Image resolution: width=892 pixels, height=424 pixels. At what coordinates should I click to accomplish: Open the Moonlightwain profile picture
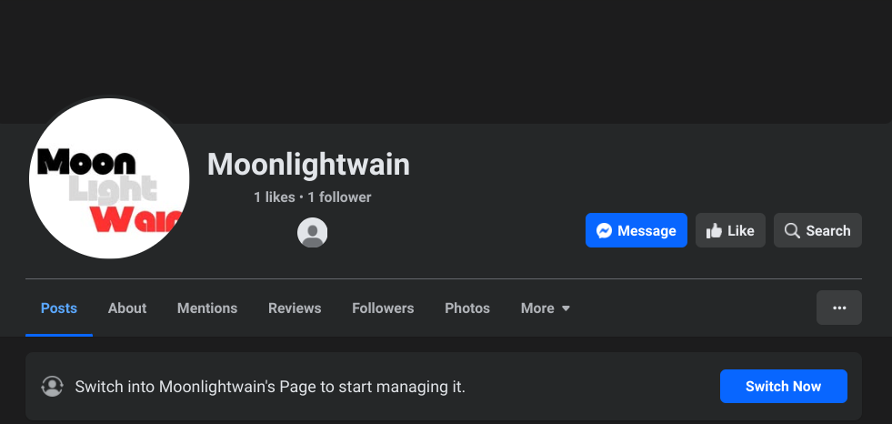coord(109,178)
